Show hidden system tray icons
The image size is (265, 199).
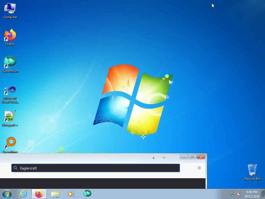tap(226, 194)
